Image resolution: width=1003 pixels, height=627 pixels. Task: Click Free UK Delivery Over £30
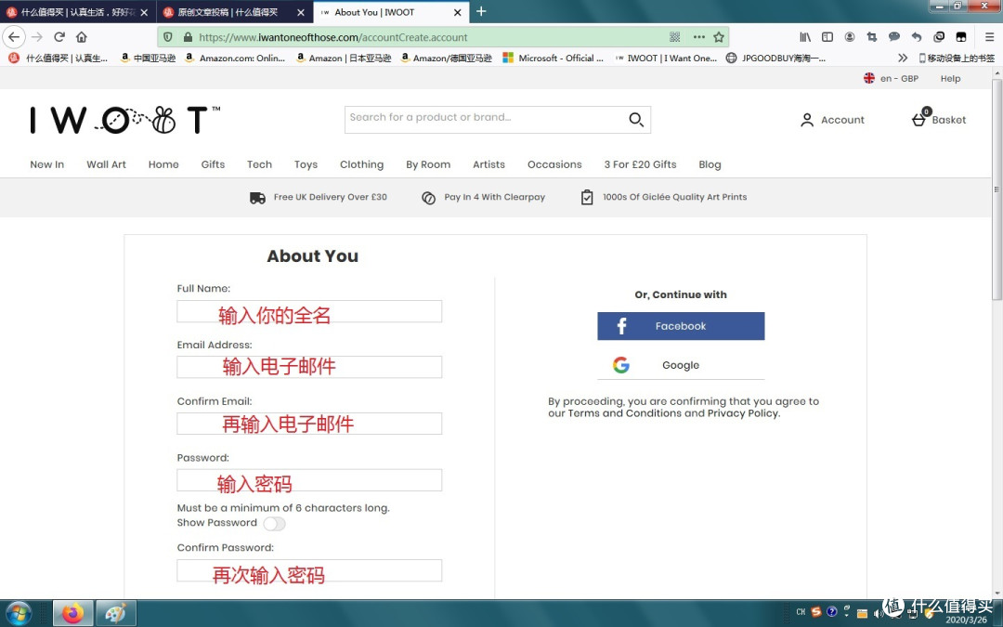[x=319, y=197]
